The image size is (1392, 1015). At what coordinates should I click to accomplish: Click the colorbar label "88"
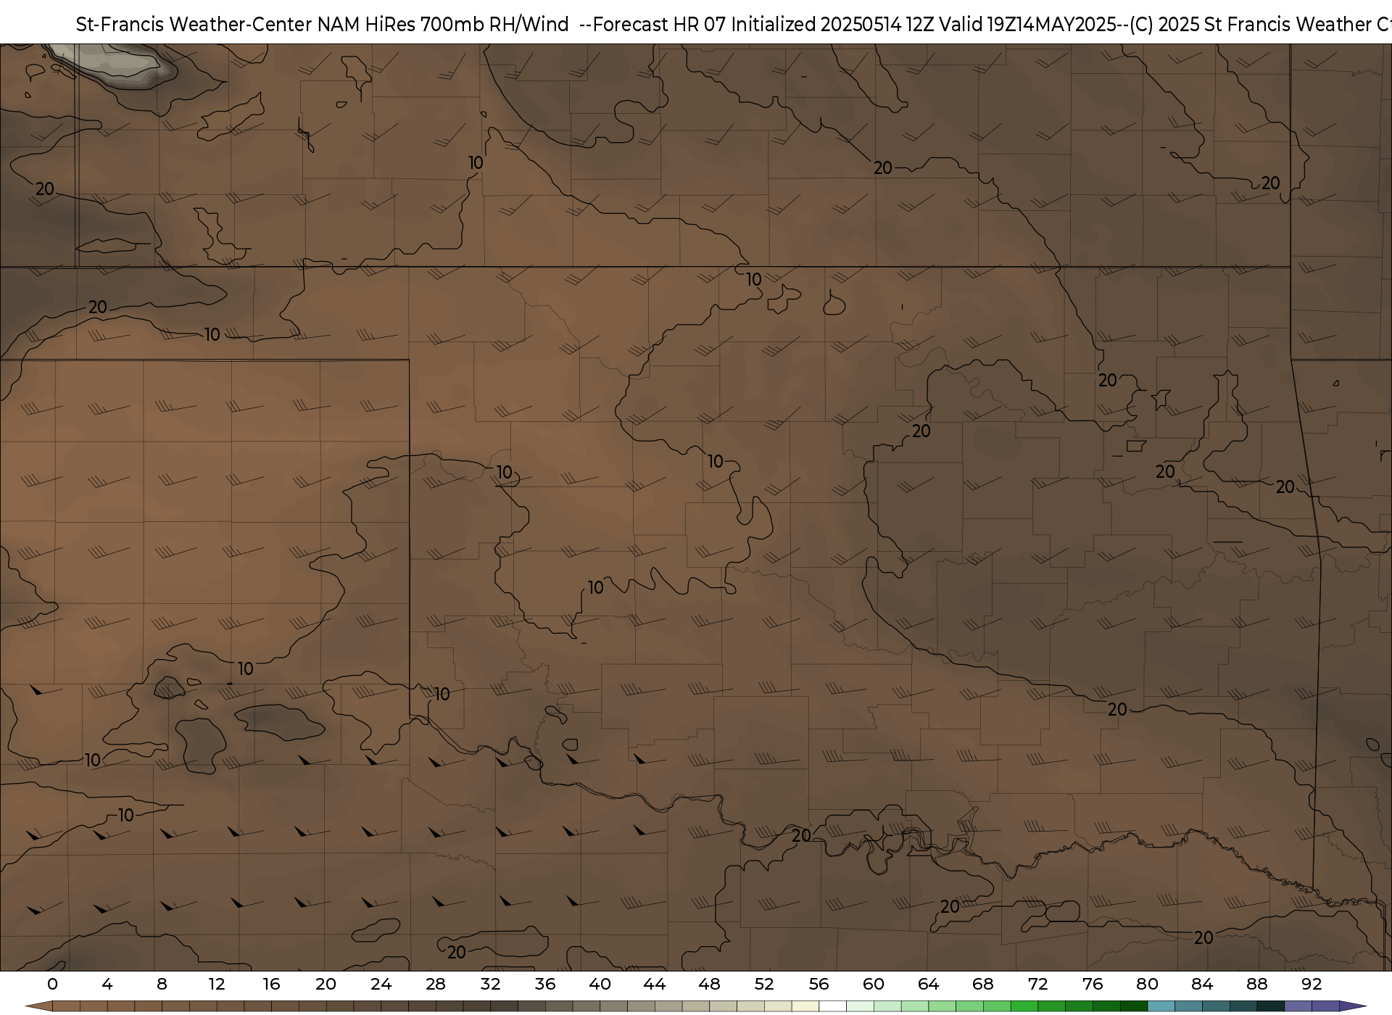pyautogui.click(x=1256, y=984)
